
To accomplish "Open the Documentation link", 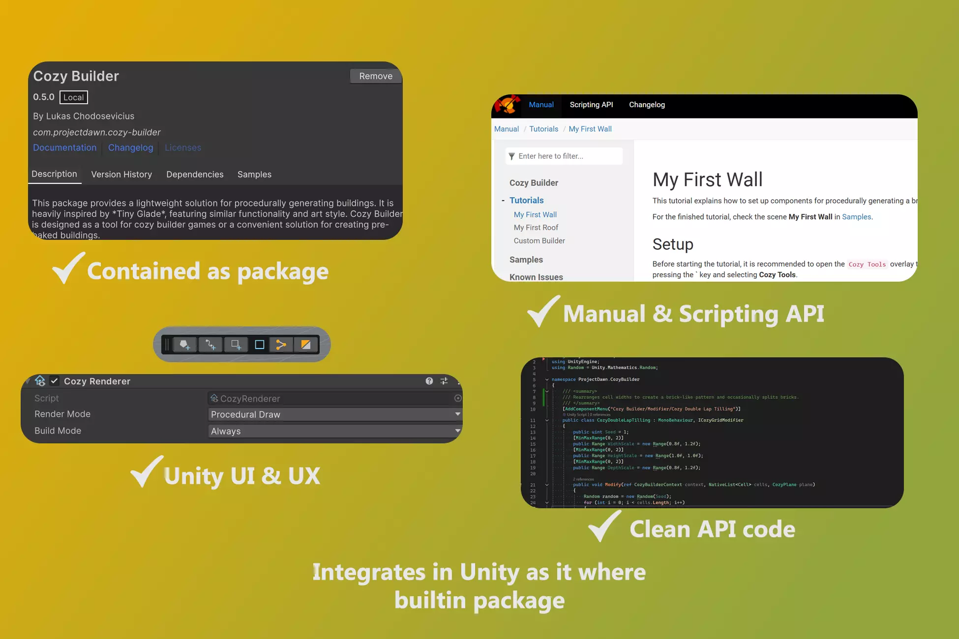I will (65, 147).
